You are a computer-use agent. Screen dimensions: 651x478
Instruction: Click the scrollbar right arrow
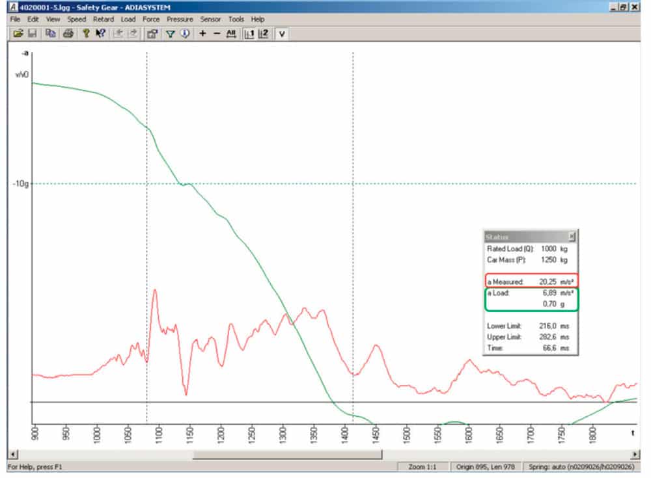coord(635,455)
